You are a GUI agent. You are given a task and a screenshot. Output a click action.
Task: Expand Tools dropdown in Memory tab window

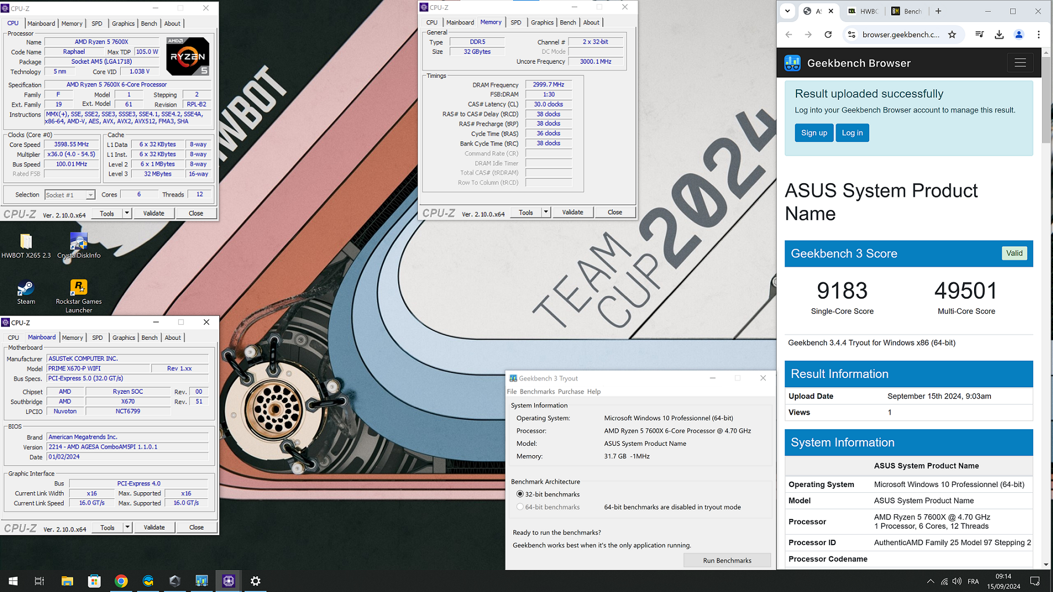545,212
